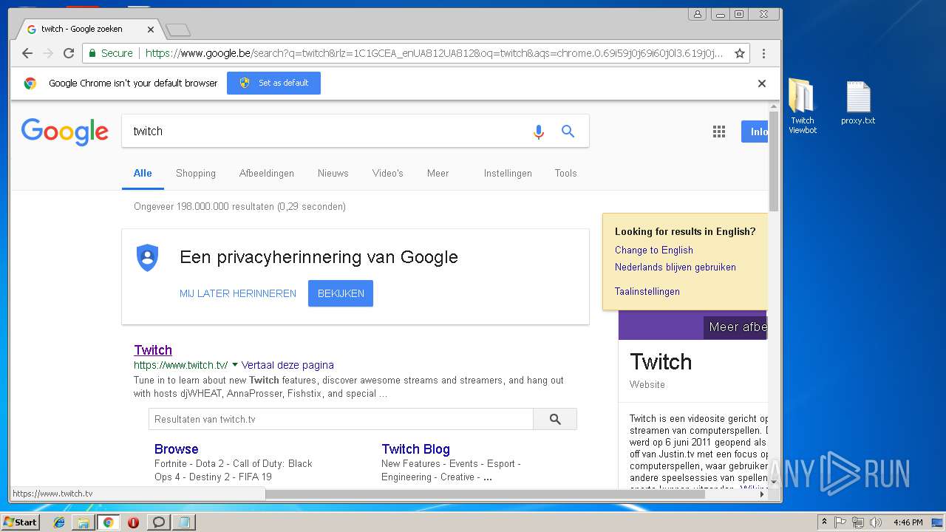
Task: Switch to Afbeeldingen tab
Action: point(267,173)
